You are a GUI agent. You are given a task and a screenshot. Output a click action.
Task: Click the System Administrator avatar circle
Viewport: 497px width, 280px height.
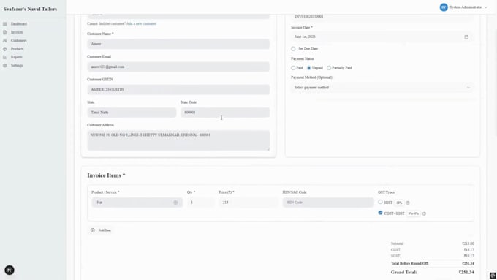444,7
